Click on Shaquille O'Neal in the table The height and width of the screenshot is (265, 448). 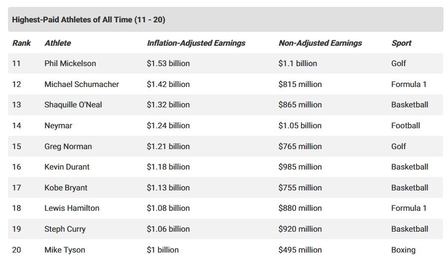click(x=73, y=105)
